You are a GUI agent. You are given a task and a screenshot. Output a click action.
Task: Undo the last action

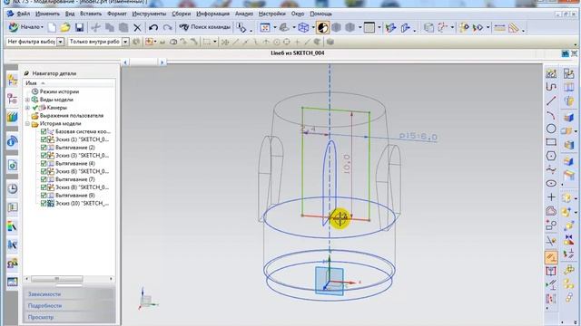click(153, 27)
